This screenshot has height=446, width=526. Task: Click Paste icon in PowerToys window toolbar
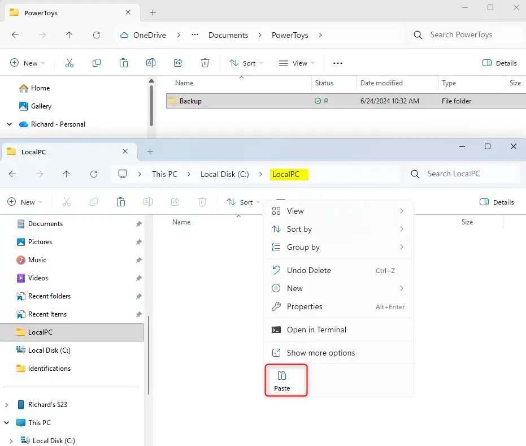point(123,63)
